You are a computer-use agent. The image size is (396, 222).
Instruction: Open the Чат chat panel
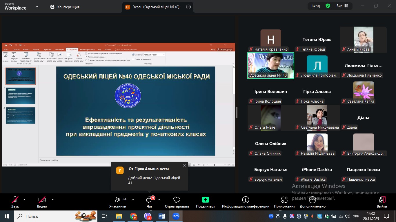pos(149,200)
